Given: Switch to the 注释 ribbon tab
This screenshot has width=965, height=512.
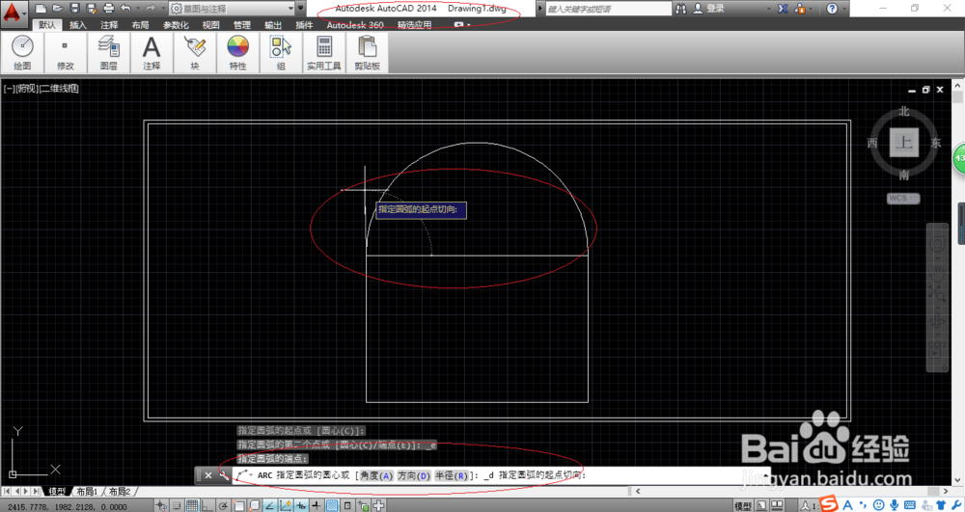Looking at the screenshot, I should pos(109,24).
